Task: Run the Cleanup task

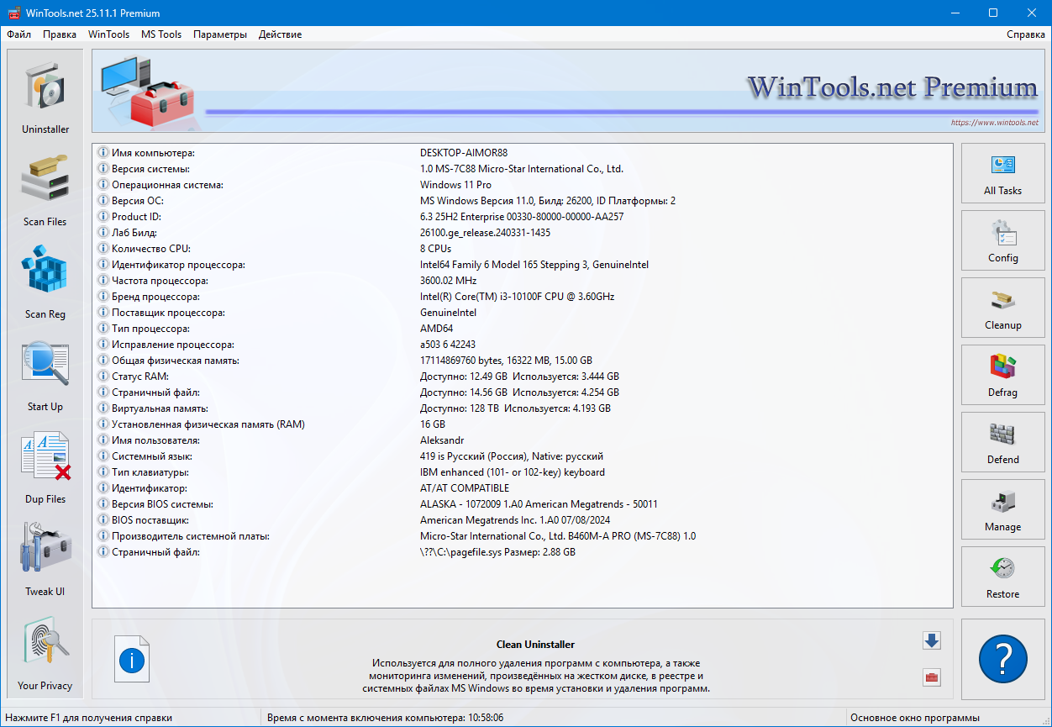Action: (1002, 308)
